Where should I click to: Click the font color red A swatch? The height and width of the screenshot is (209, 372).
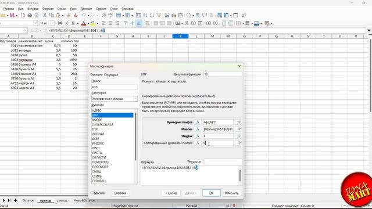[84, 23]
